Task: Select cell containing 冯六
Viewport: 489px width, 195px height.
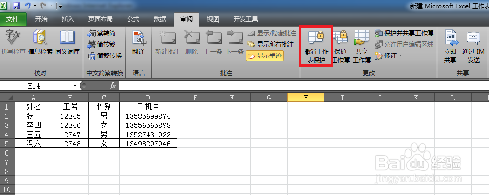Action: click(34, 143)
